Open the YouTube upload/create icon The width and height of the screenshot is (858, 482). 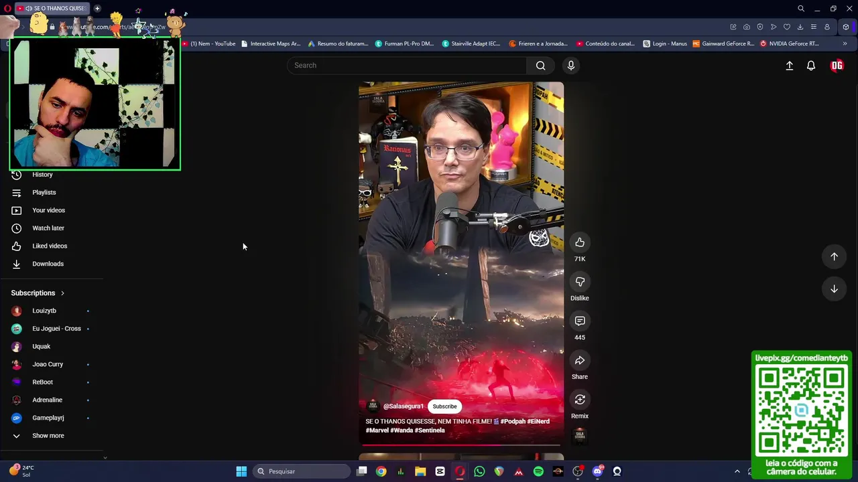(790, 66)
